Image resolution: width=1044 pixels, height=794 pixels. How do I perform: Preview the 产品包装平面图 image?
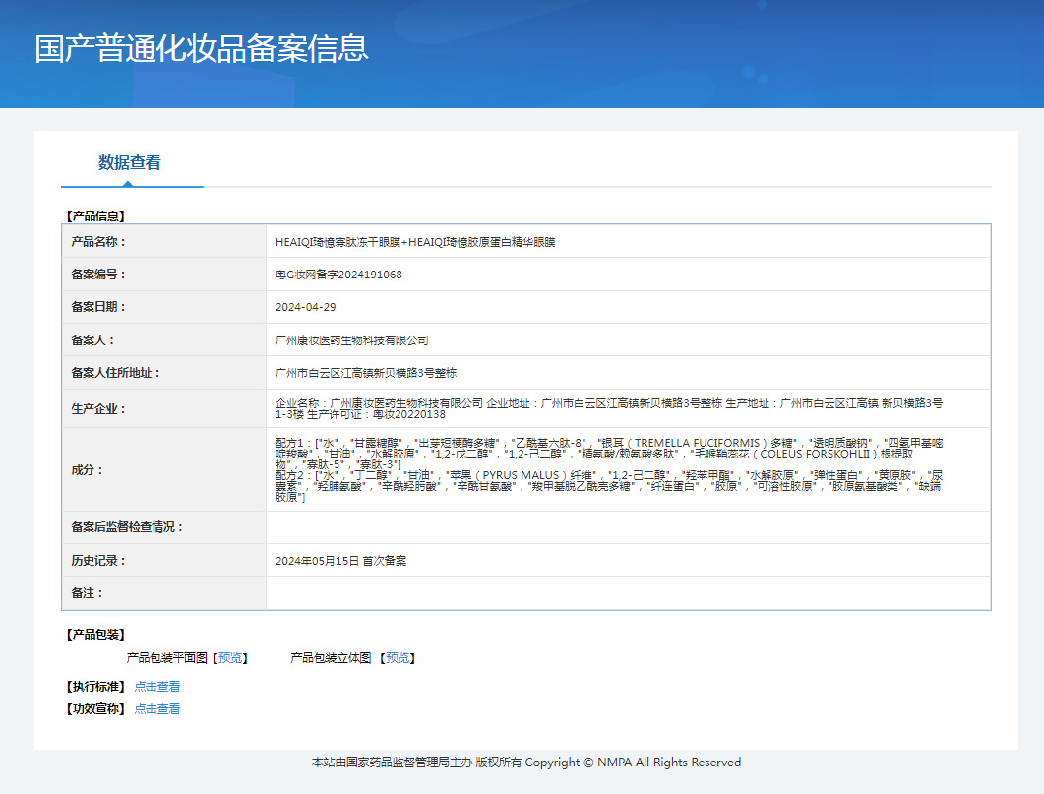tap(230, 657)
